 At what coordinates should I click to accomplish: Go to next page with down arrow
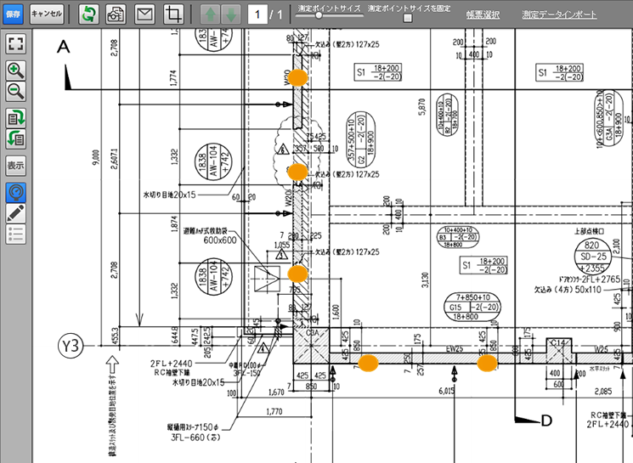point(229,14)
